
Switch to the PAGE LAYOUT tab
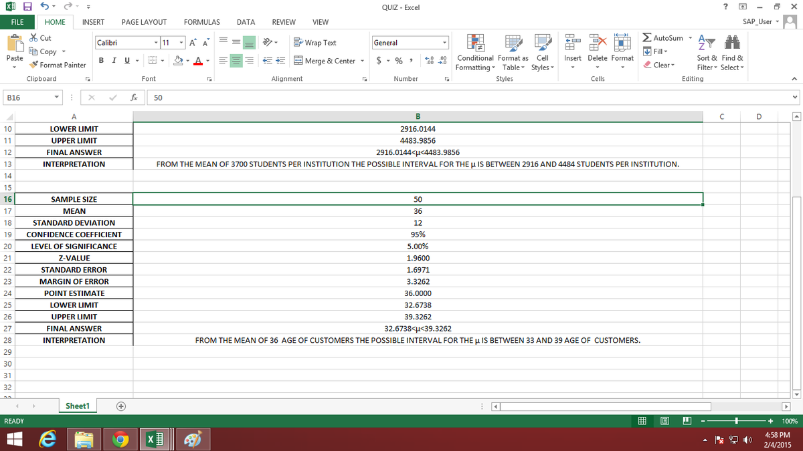pyautogui.click(x=144, y=22)
